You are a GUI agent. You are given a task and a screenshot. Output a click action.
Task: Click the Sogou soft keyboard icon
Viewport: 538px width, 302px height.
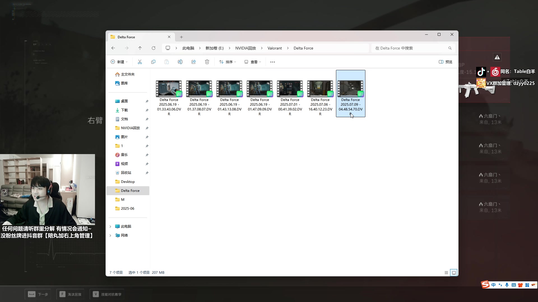514,285
